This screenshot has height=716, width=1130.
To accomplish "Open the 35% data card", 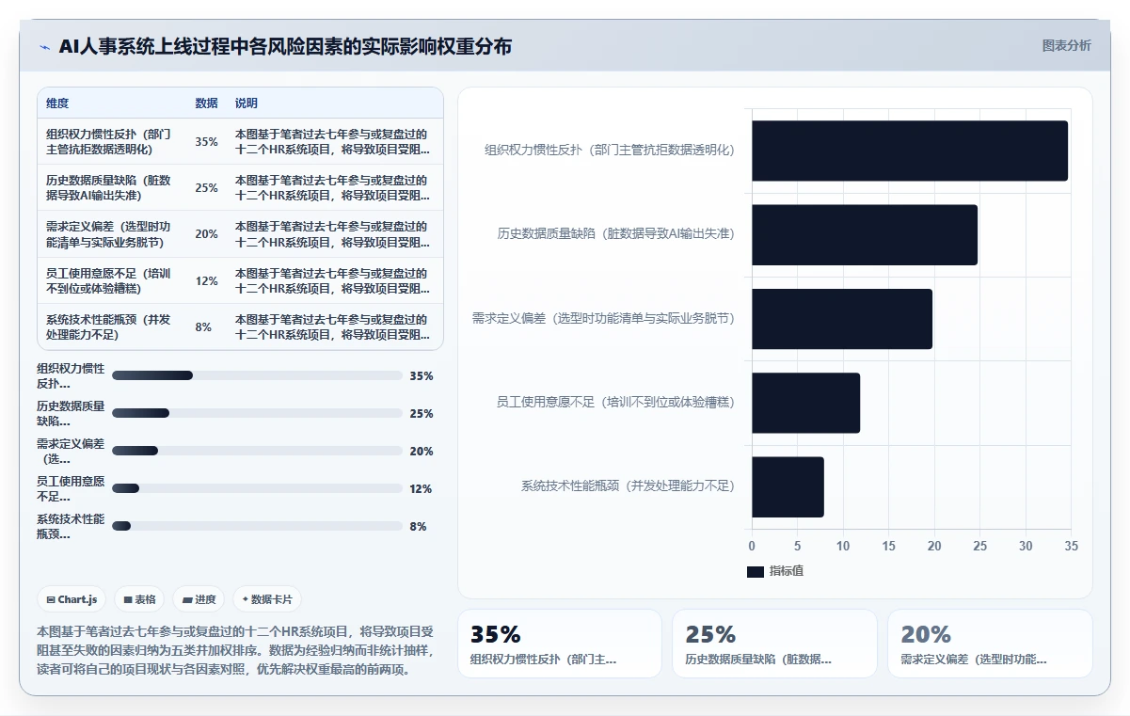I will pyautogui.click(x=560, y=644).
